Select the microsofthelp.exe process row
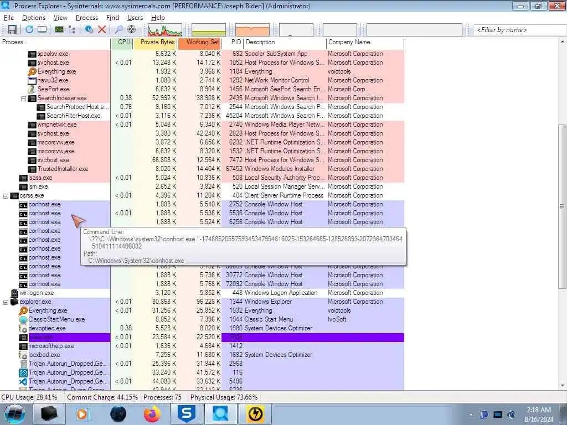 [202, 346]
